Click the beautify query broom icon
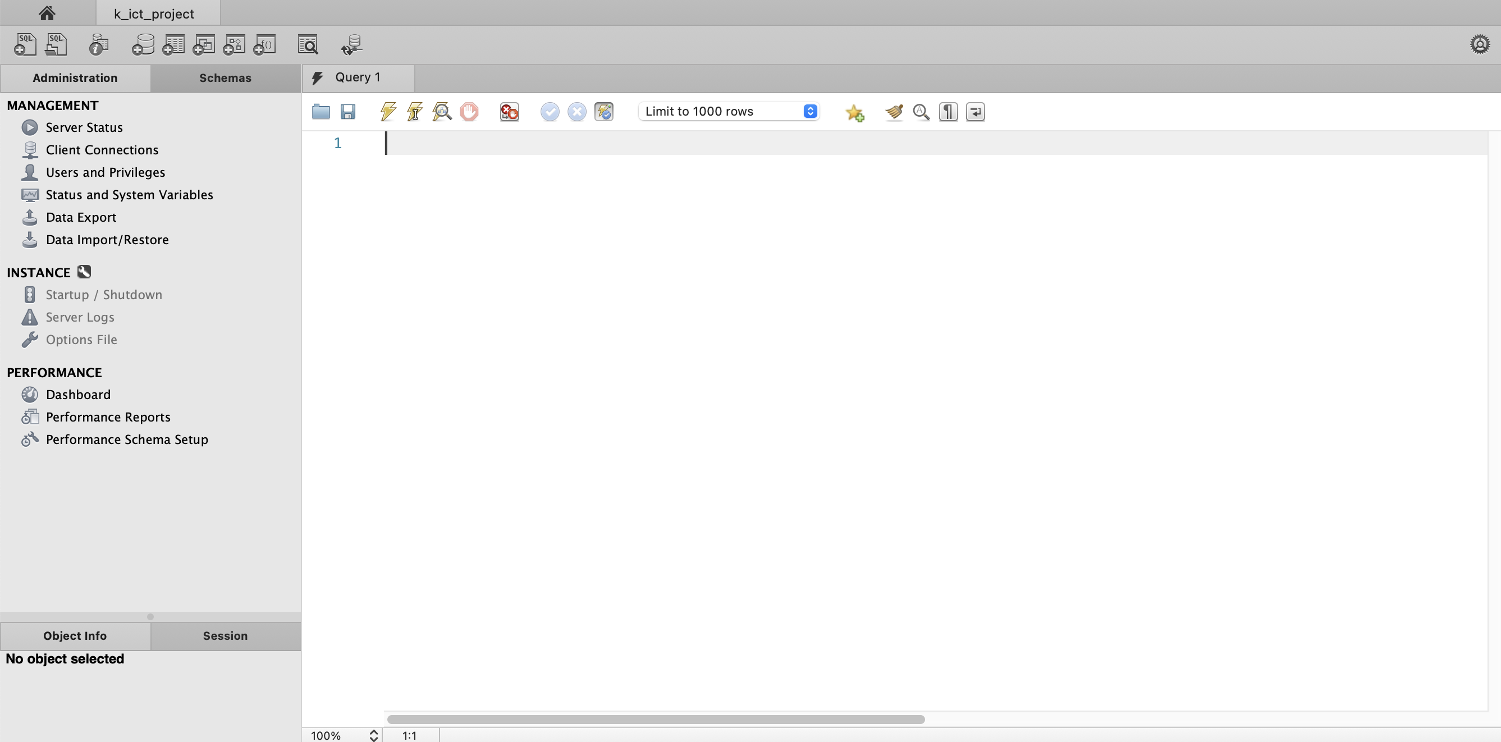This screenshot has height=742, width=1501. [894, 111]
